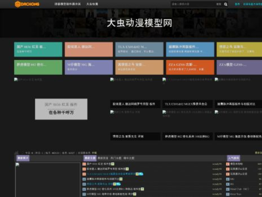The image size is (262, 197).
Task: Click the rank 3 badge in thread list
Action: (x=84, y=174)
